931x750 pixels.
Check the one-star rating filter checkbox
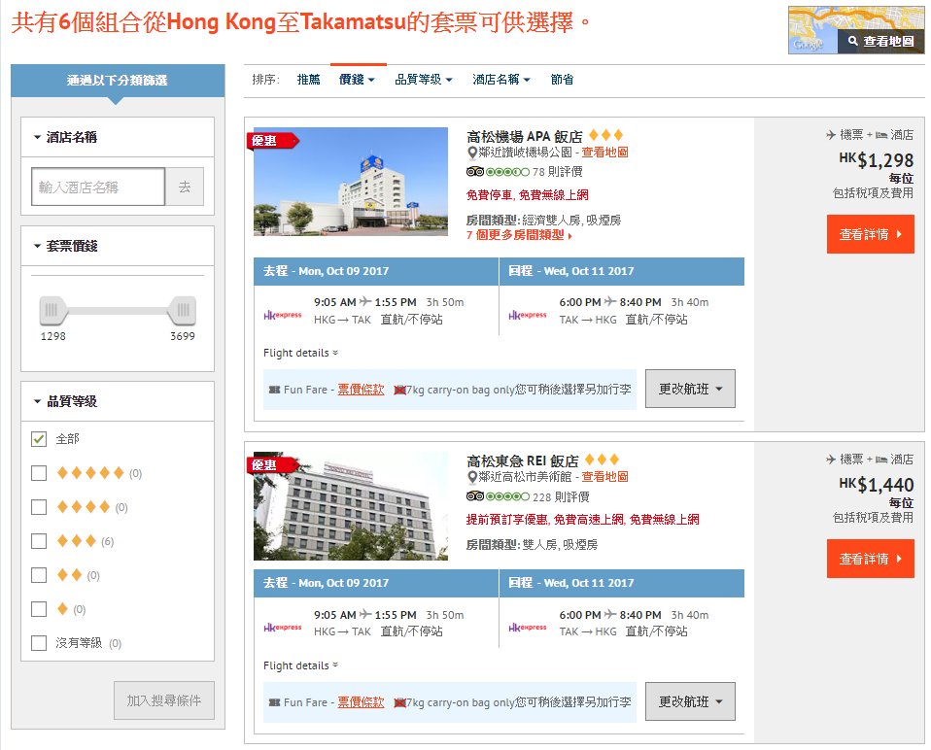click(39, 609)
